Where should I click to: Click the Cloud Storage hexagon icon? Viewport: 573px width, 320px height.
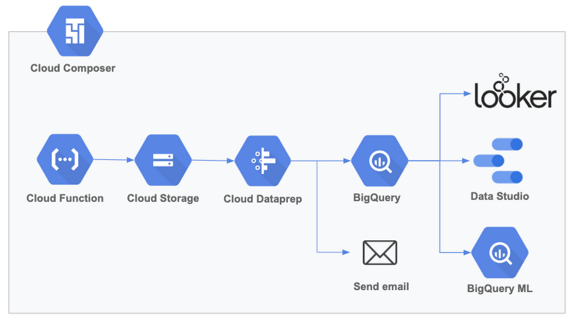tap(163, 160)
